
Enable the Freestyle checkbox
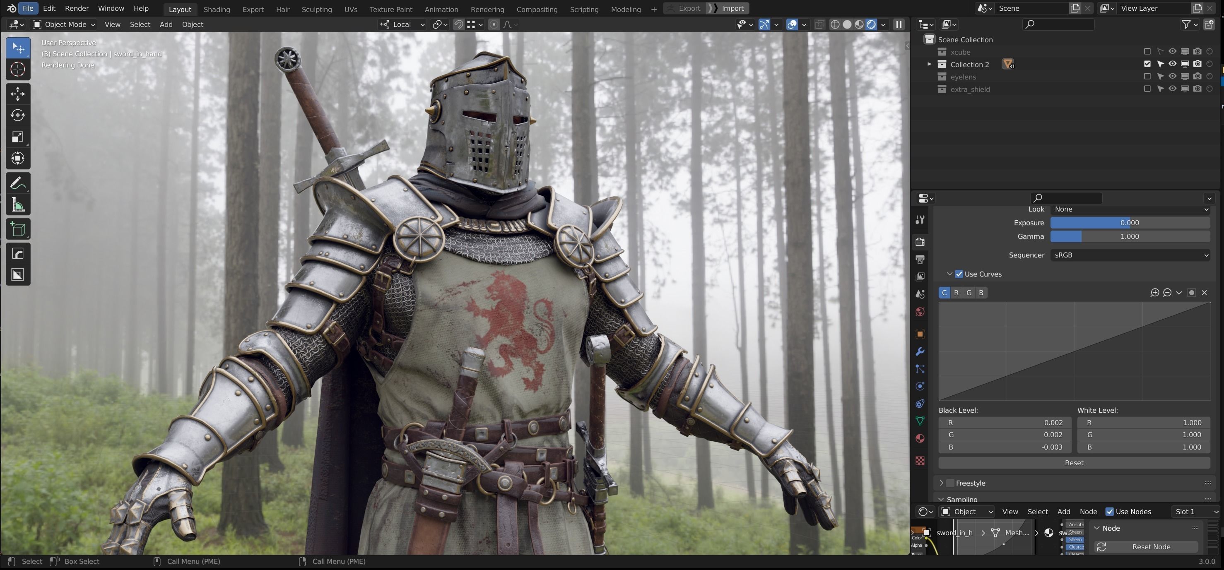tap(950, 483)
